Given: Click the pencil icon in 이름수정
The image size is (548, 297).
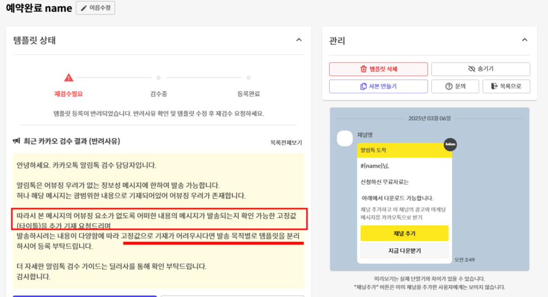Looking at the screenshot, I should tap(84, 8).
